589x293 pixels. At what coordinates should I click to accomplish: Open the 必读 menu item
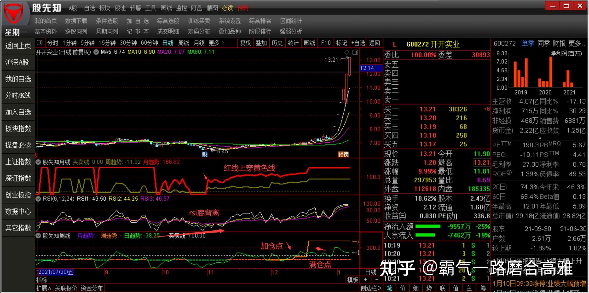tap(227, 8)
